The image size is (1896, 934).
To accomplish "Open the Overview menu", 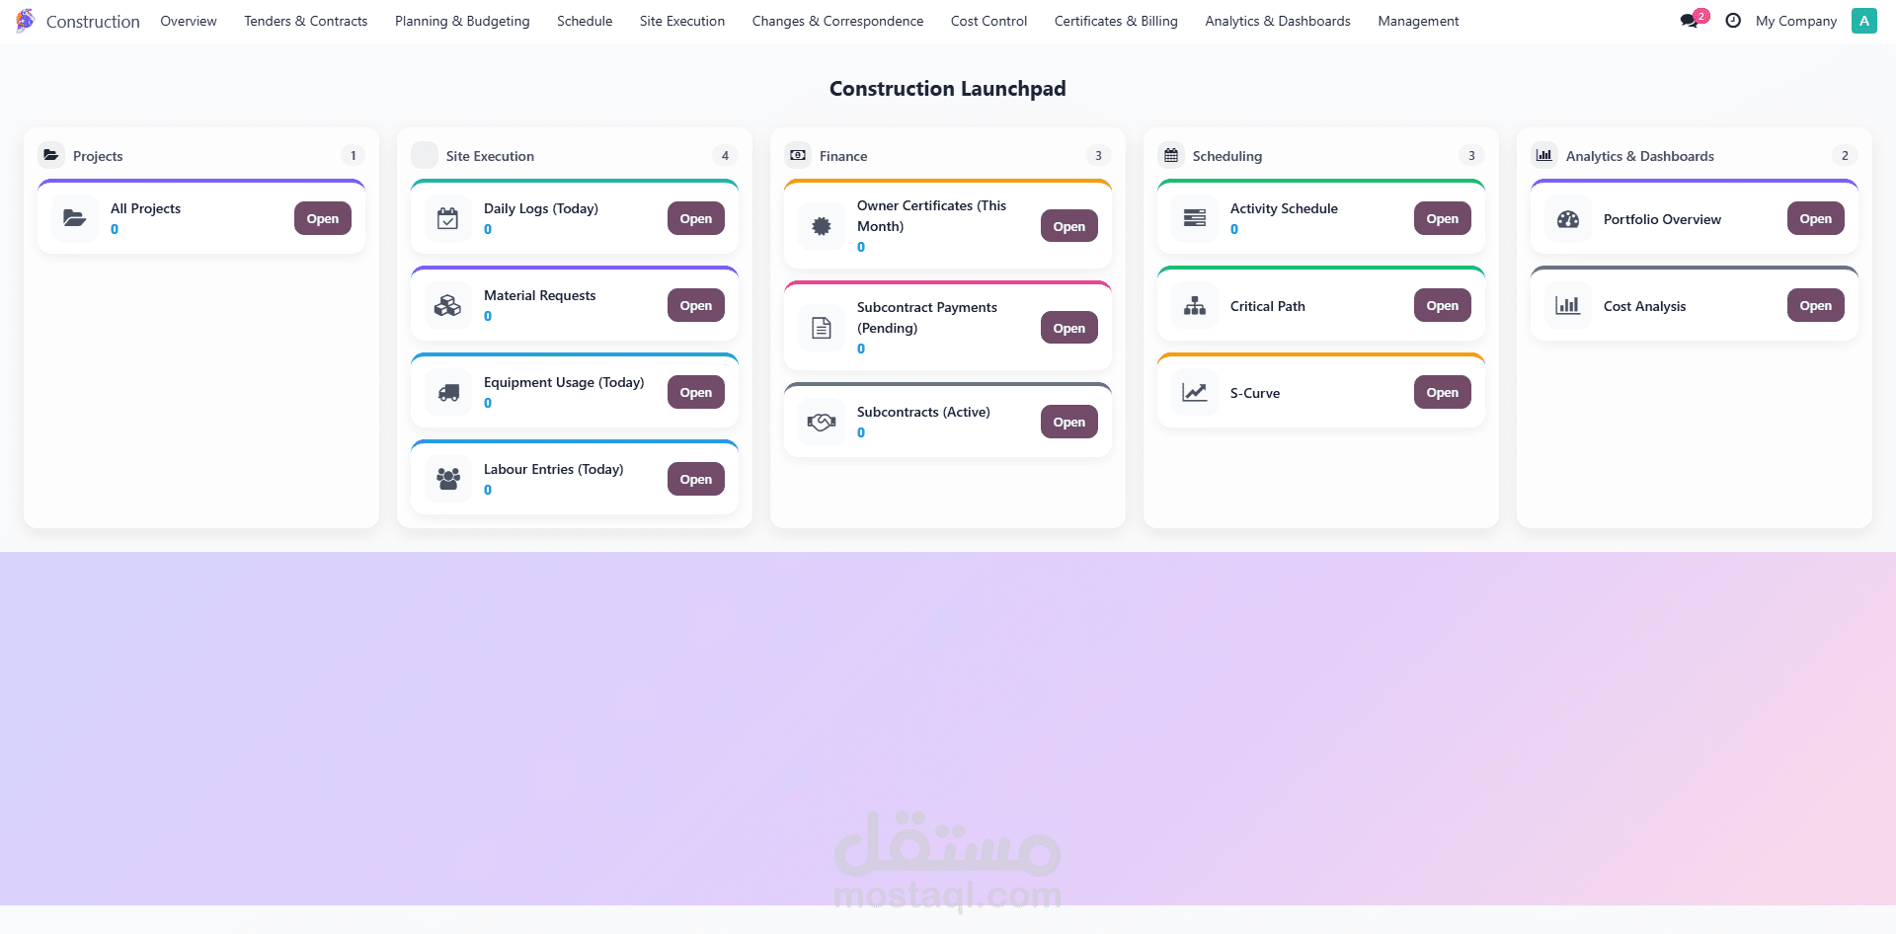I will 189,21.
